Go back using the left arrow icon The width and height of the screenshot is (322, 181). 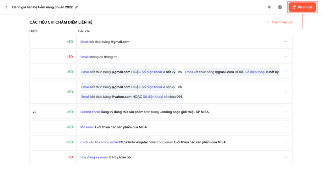click(x=6, y=7)
